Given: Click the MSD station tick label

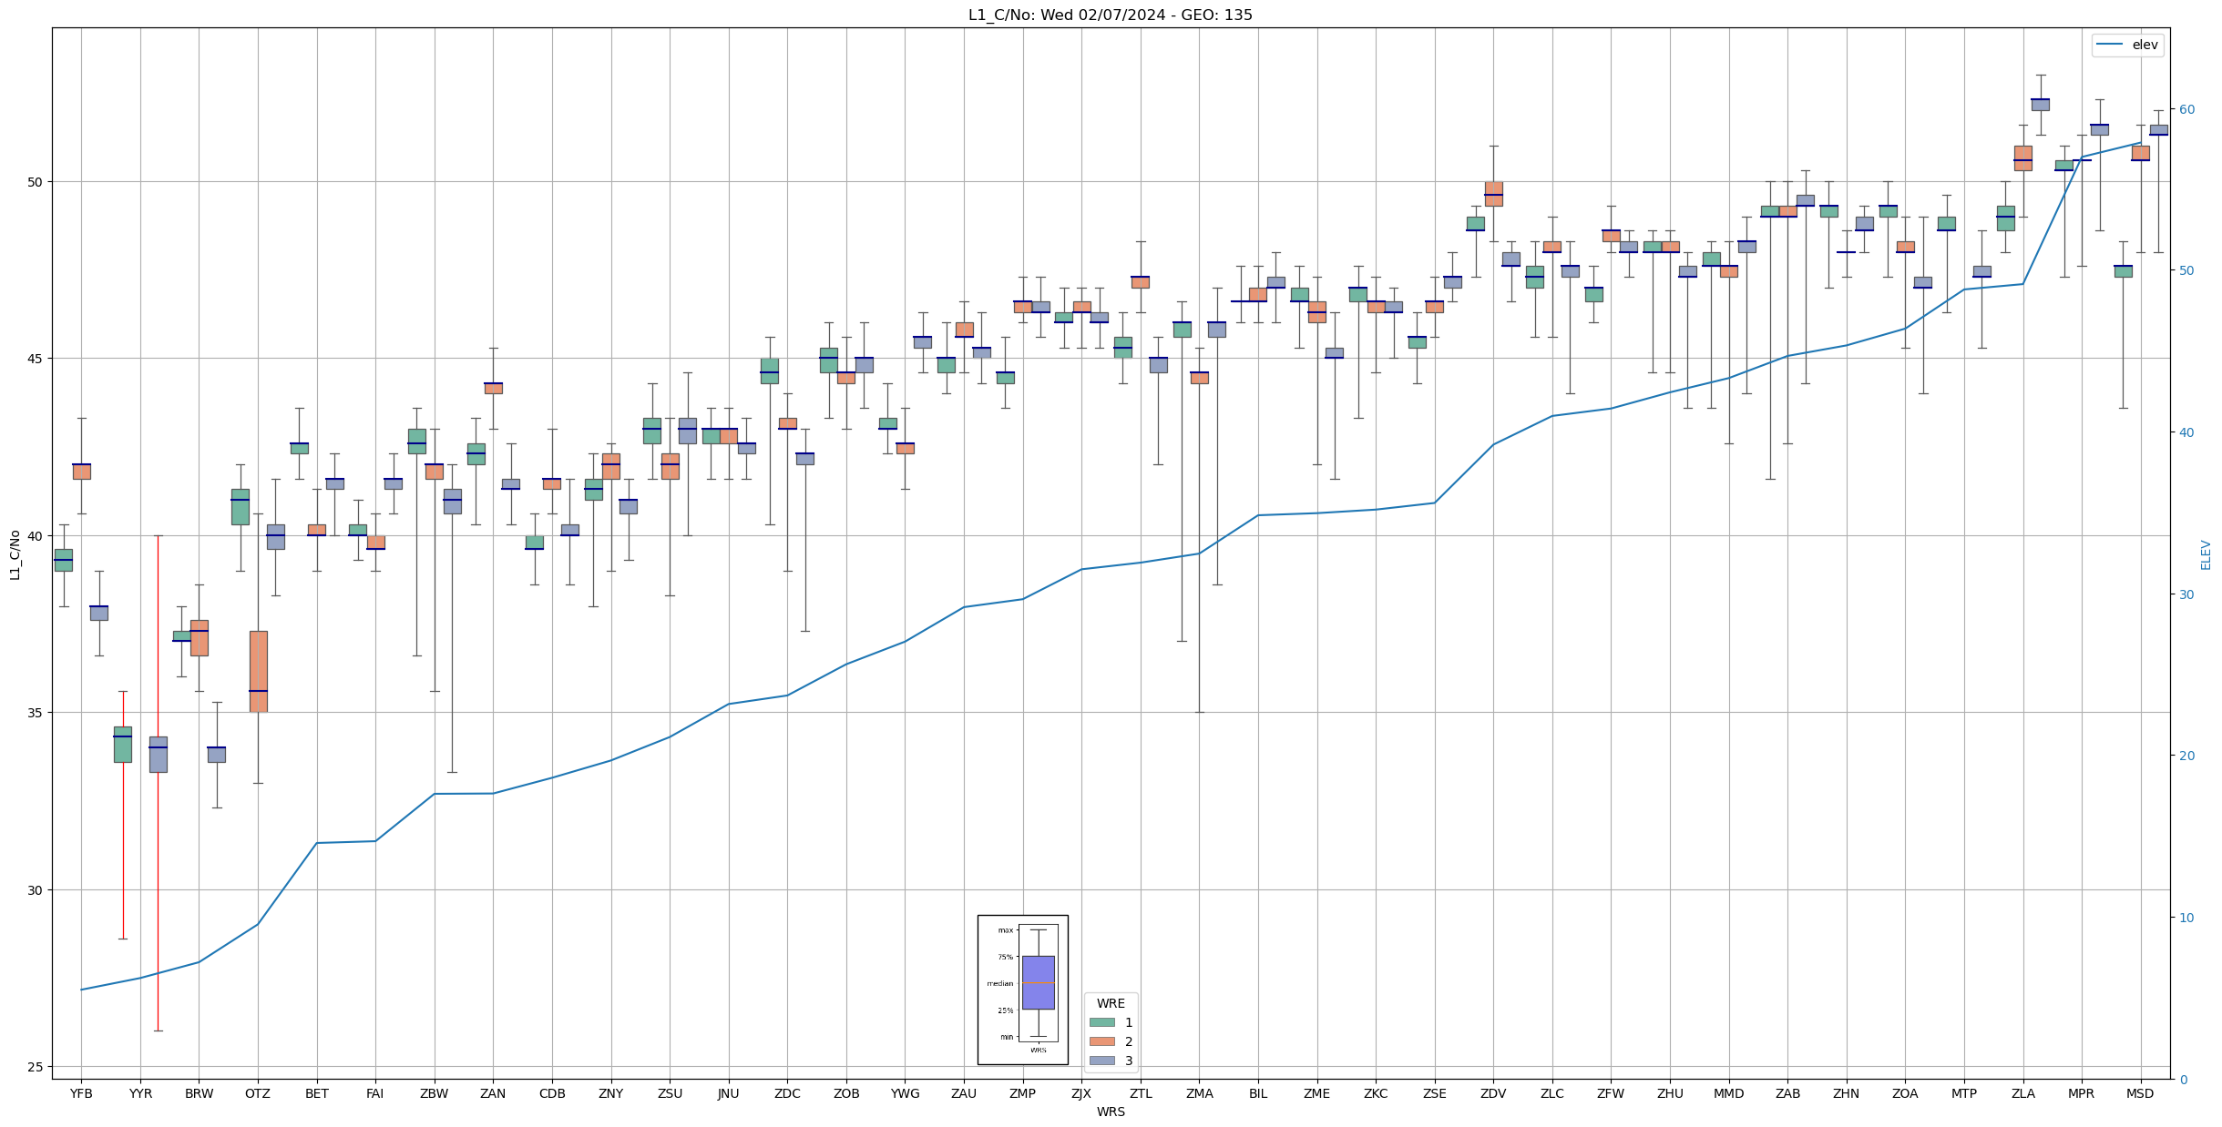Looking at the screenshot, I should pos(2140,1093).
